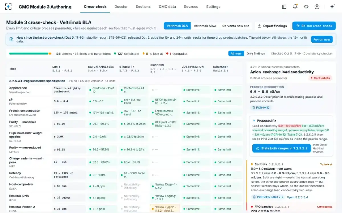Click Potency summary Same limit cell
Screen dimensions: 342x213
pos(227,175)
